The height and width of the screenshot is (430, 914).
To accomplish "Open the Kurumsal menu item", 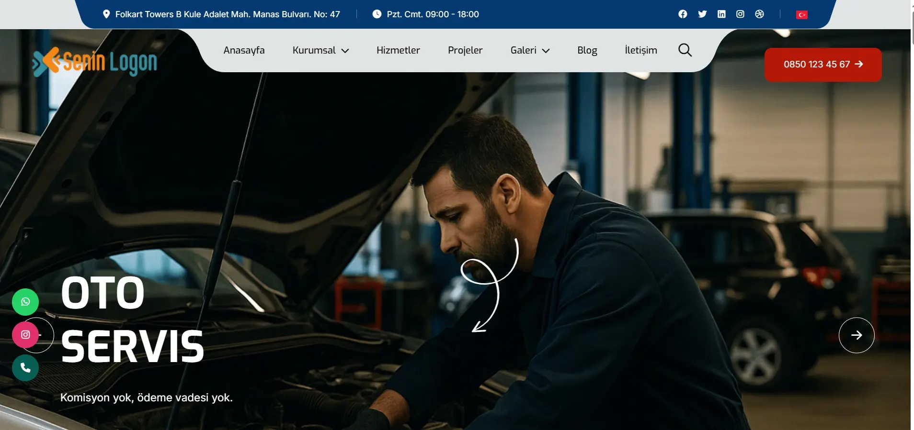I will click(x=314, y=50).
